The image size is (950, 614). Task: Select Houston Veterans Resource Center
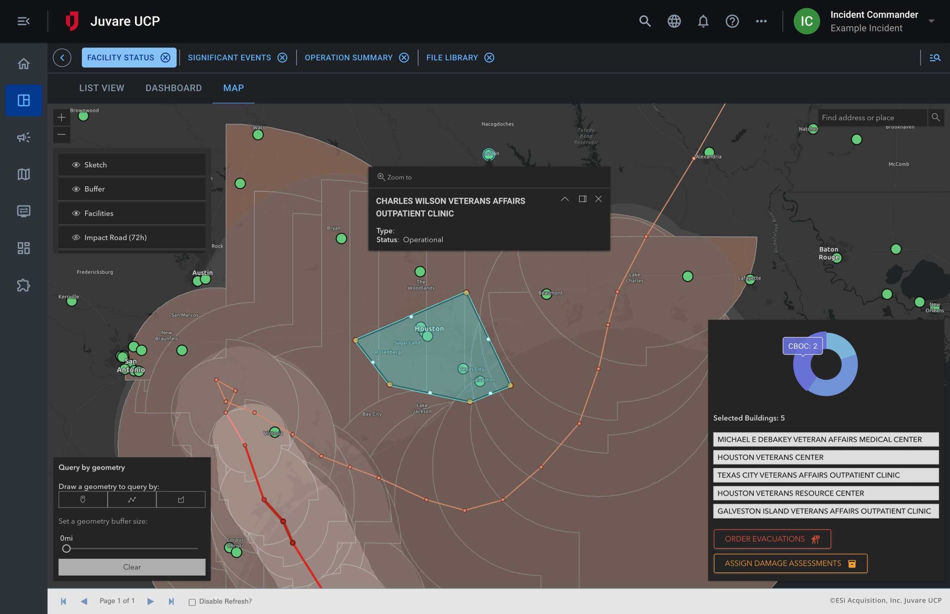(x=826, y=493)
